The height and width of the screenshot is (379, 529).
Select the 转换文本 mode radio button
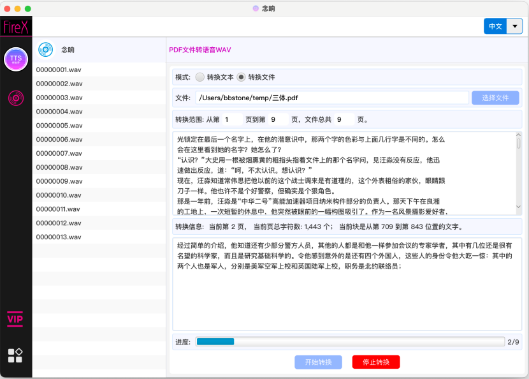[x=200, y=77]
